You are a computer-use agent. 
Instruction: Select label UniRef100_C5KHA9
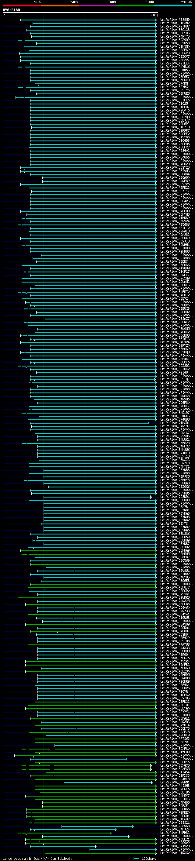point(175,550)
